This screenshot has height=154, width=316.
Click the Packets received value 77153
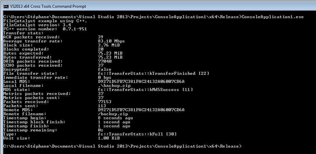105,102
